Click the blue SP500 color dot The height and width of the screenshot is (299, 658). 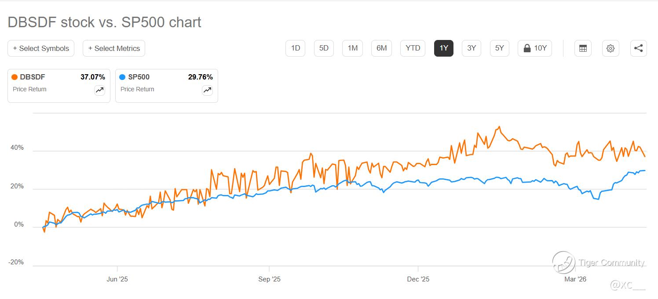tap(122, 77)
